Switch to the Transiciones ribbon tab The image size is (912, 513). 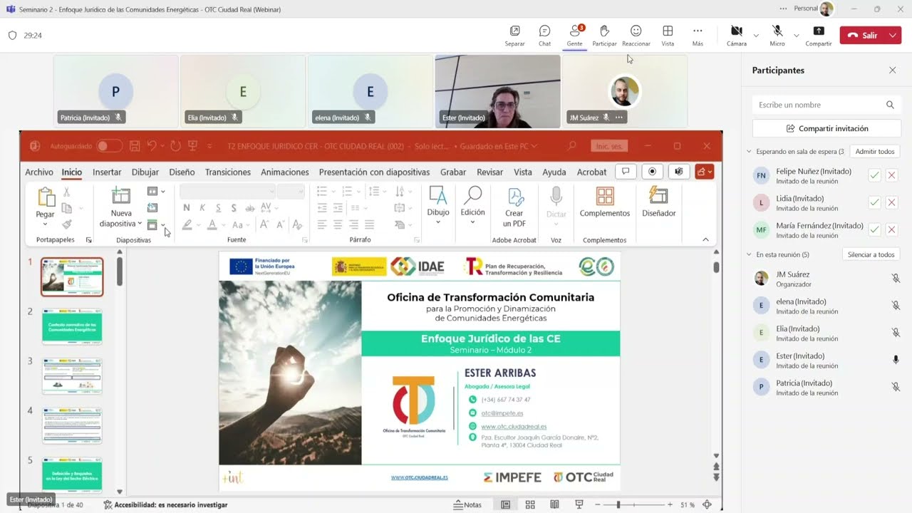click(x=228, y=172)
